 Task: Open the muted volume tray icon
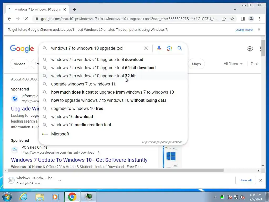[242, 197]
